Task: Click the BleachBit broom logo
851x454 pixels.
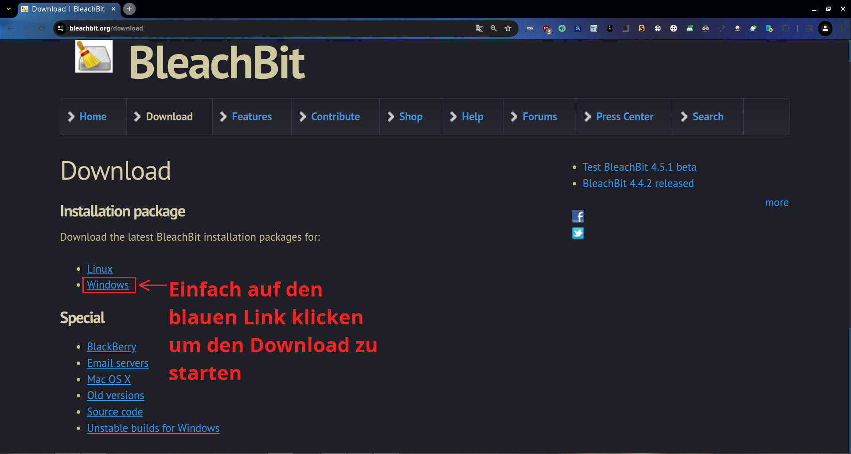Action: pos(94,56)
